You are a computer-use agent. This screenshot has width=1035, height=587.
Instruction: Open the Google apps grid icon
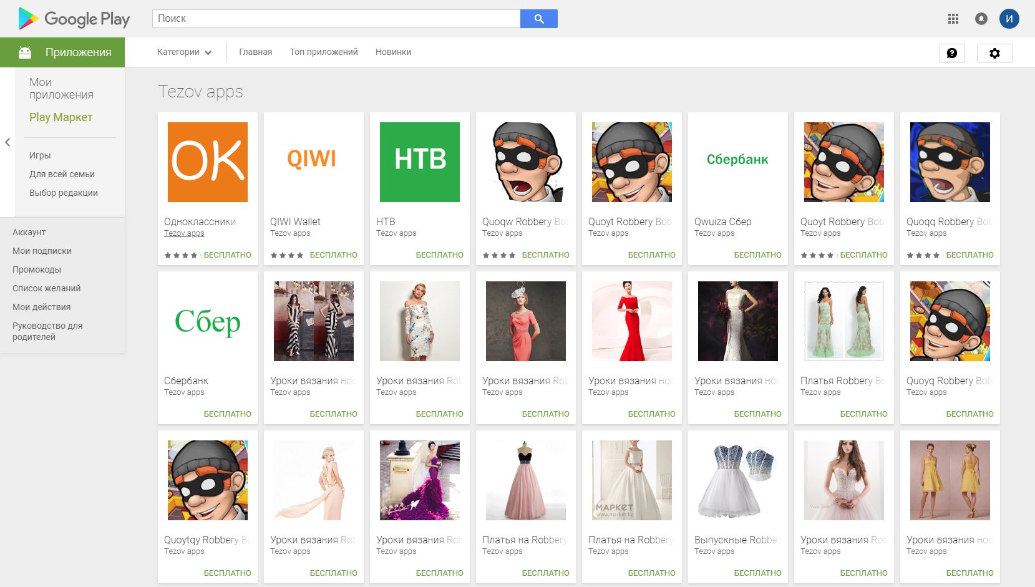pos(953,19)
